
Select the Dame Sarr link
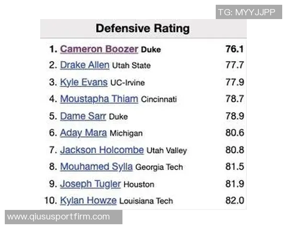tap(83, 116)
